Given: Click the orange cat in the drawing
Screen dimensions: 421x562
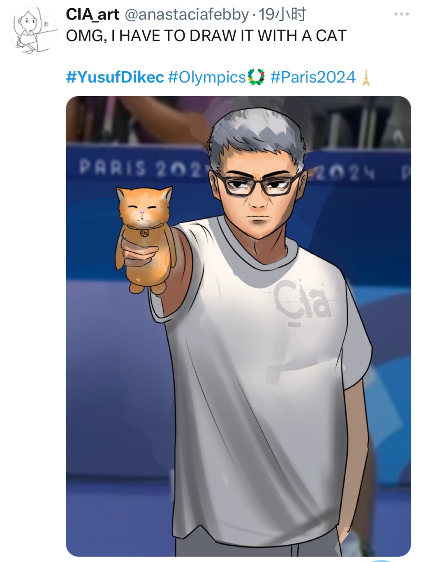Looking at the screenshot, I should pos(144,238).
